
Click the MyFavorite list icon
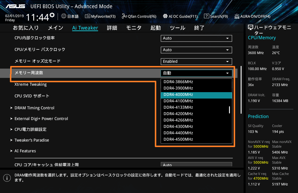87,16
